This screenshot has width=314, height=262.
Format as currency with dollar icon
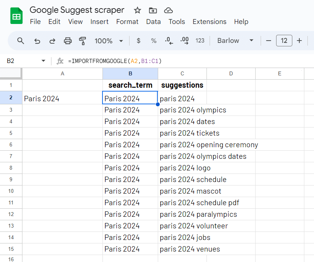click(x=138, y=41)
